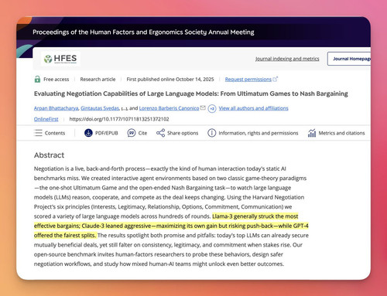
Task: Click the 'Research article' label
Action: pos(98,79)
